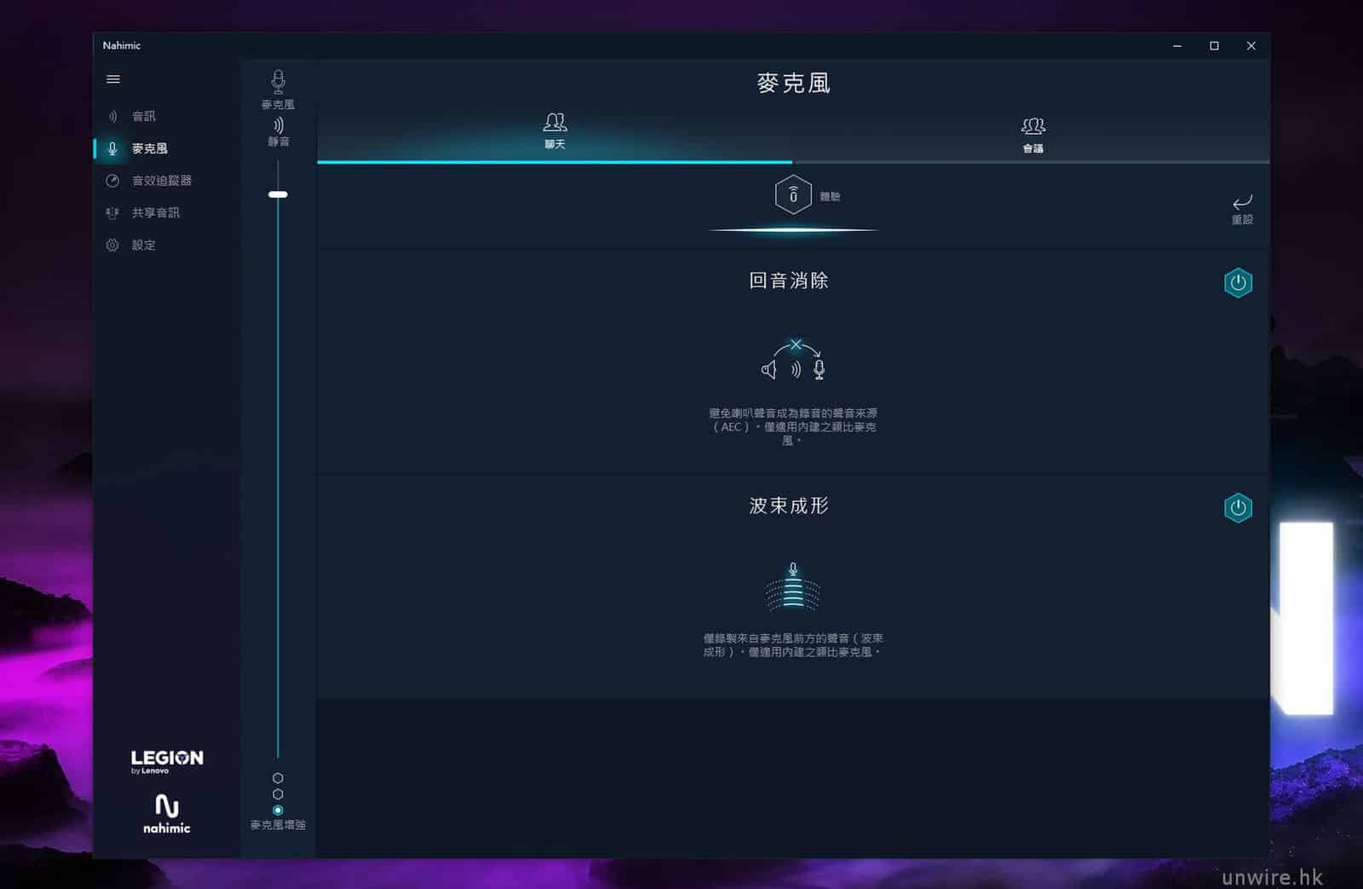Select the middle microphone boost level hexagon
This screenshot has height=889, width=1363.
pyautogui.click(x=278, y=794)
